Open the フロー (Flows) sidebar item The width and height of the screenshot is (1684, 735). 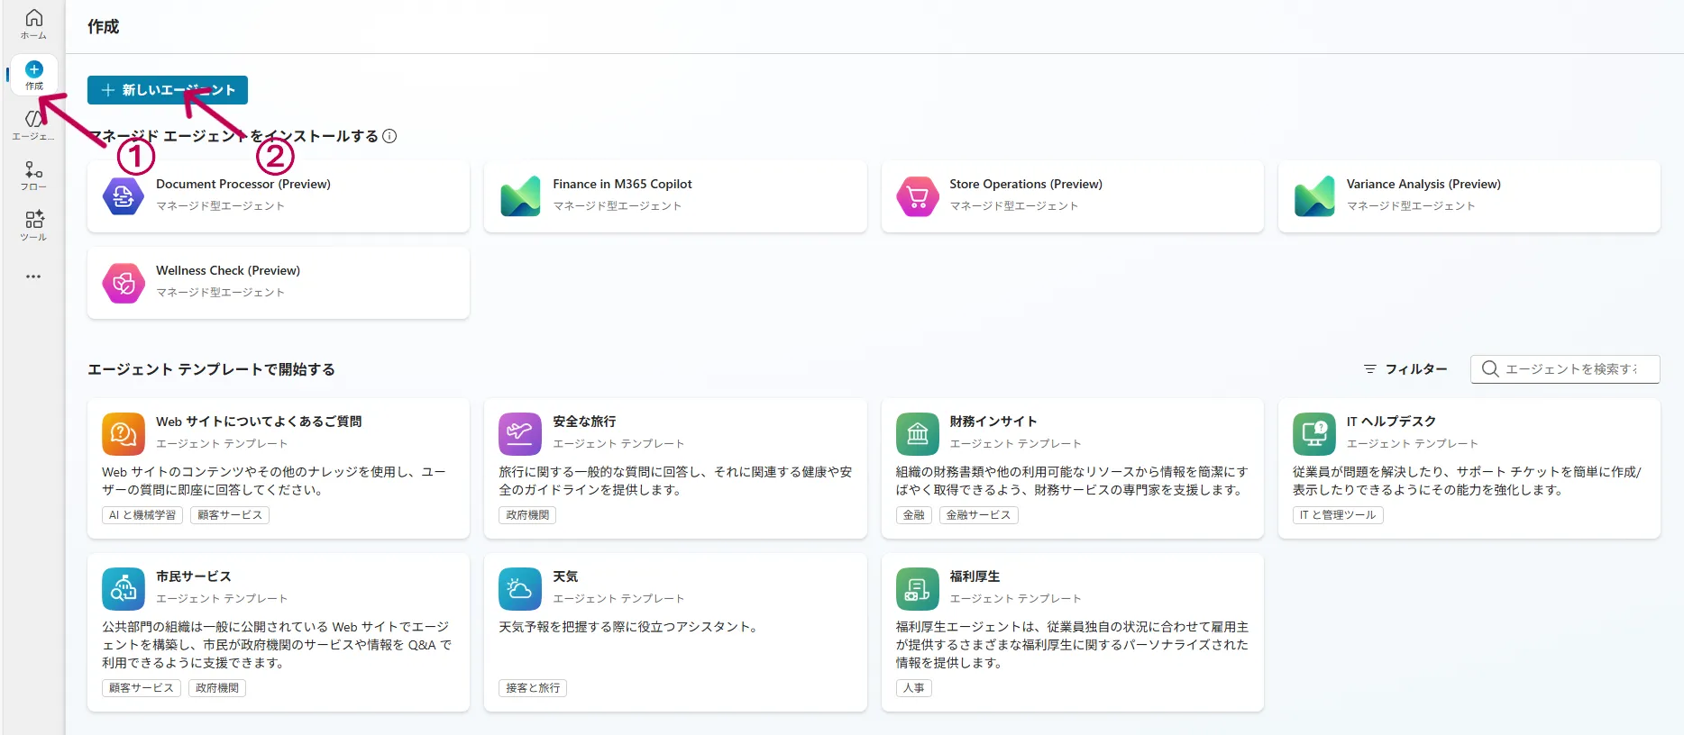[x=33, y=176]
